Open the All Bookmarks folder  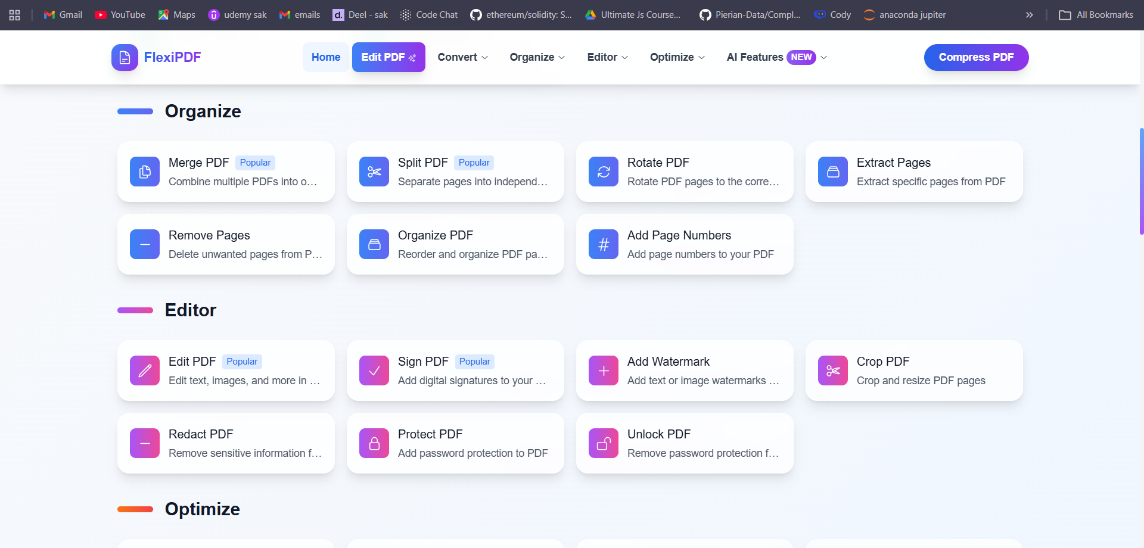tap(1096, 15)
